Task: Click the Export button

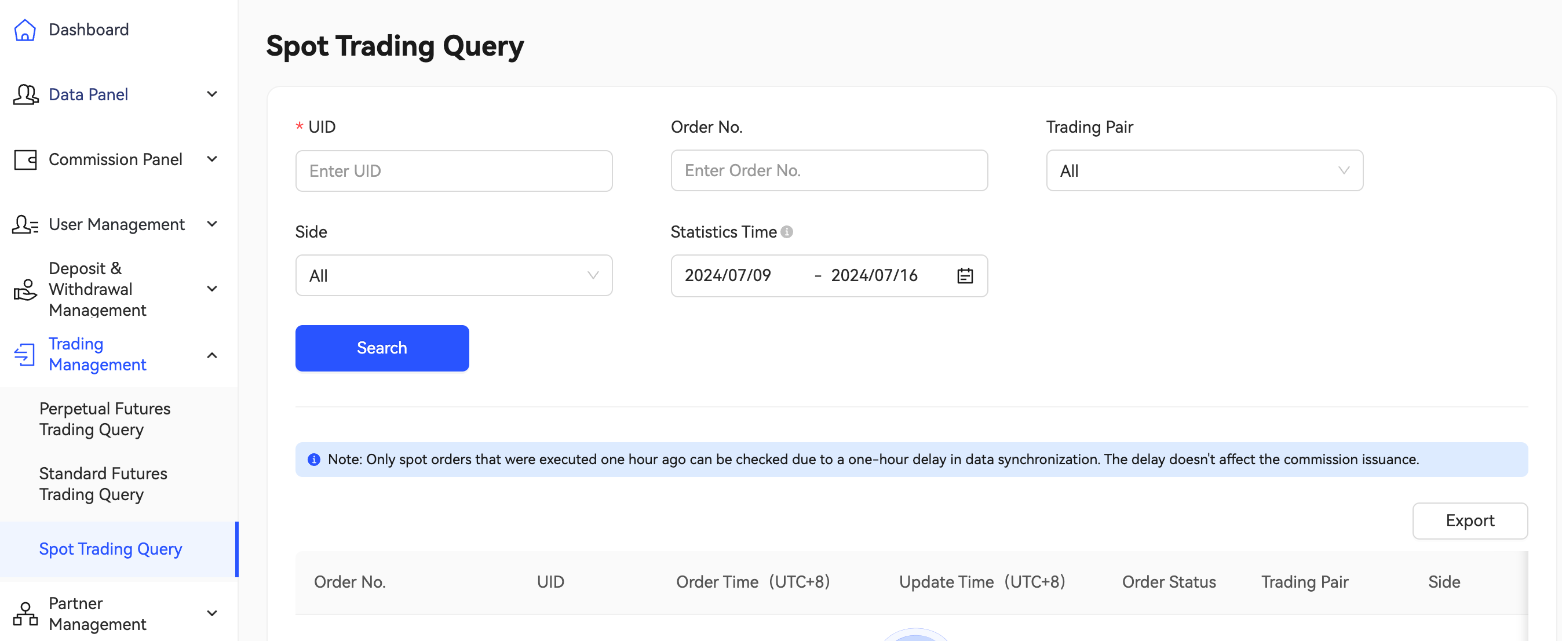Action: pos(1469,520)
